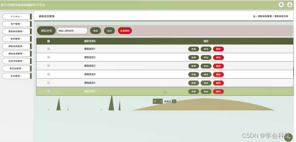The image size is (296, 142).
Task: Click 修改 for 课程类型1
Action: (206, 49)
